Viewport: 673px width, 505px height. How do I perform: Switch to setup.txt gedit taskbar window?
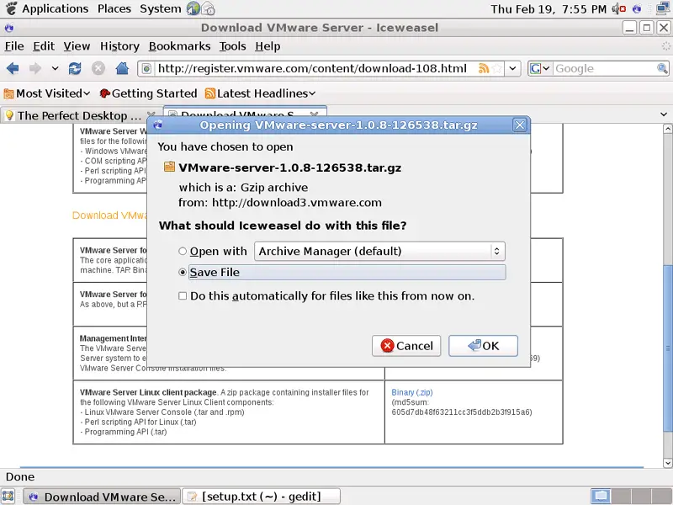(x=262, y=497)
